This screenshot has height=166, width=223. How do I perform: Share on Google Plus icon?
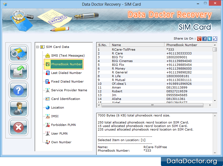coord(200,39)
